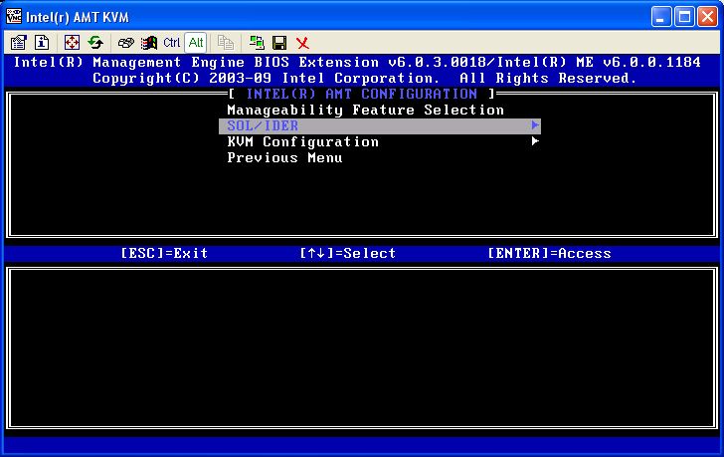
Task: Click the full screen arrows icon
Action: [x=72, y=43]
